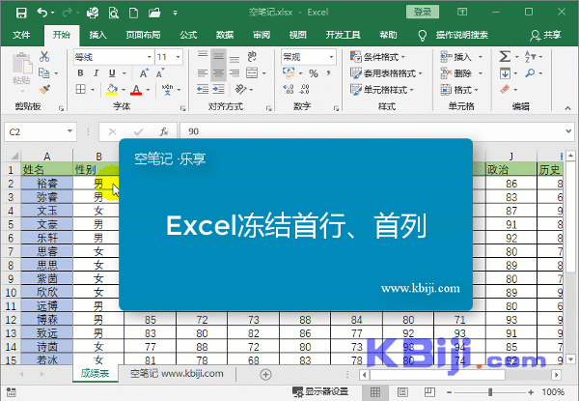Viewport: 579px width, 401px height.
Task: Open 条件格式 conditional formatting menu
Action: 377,57
